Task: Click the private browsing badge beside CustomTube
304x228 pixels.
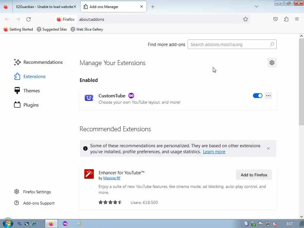Action: pos(131,96)
